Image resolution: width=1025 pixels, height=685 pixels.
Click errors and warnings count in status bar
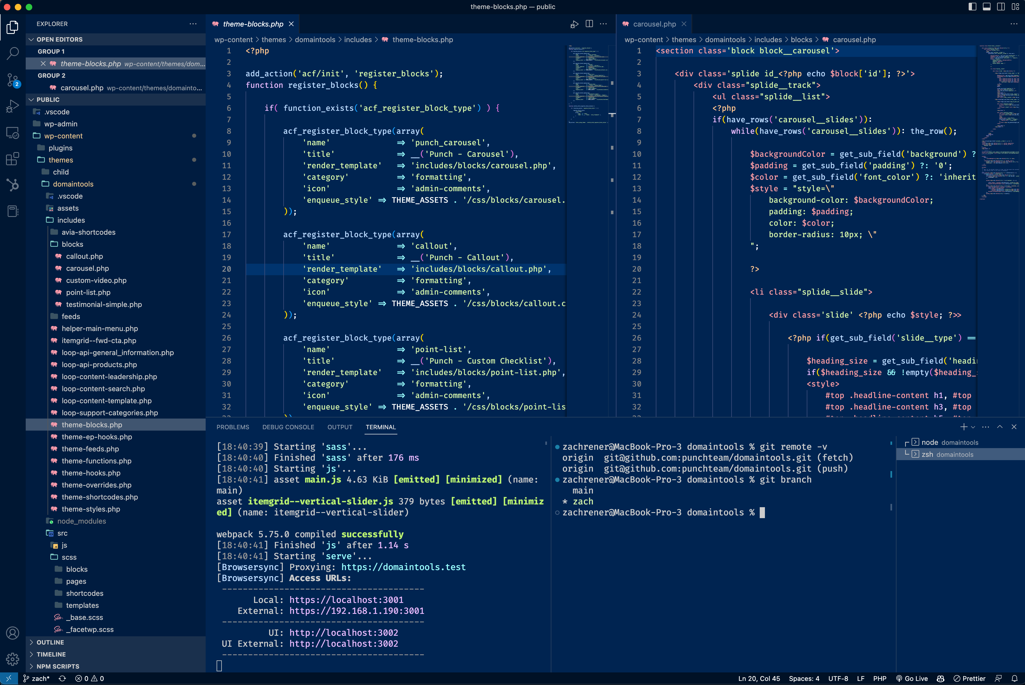(x=89, y=678)
